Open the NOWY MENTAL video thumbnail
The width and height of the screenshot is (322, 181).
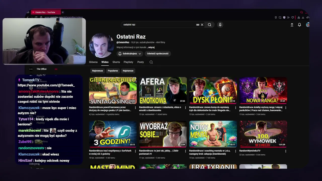coord(213,134)
